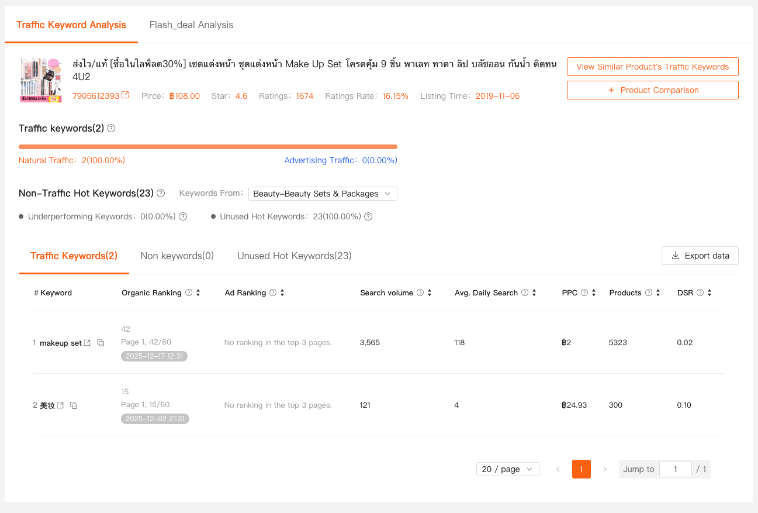Viewport: 758px width, 513px height.
Task: Open the Non keywords(0) tab
Action: click(177, 256)
